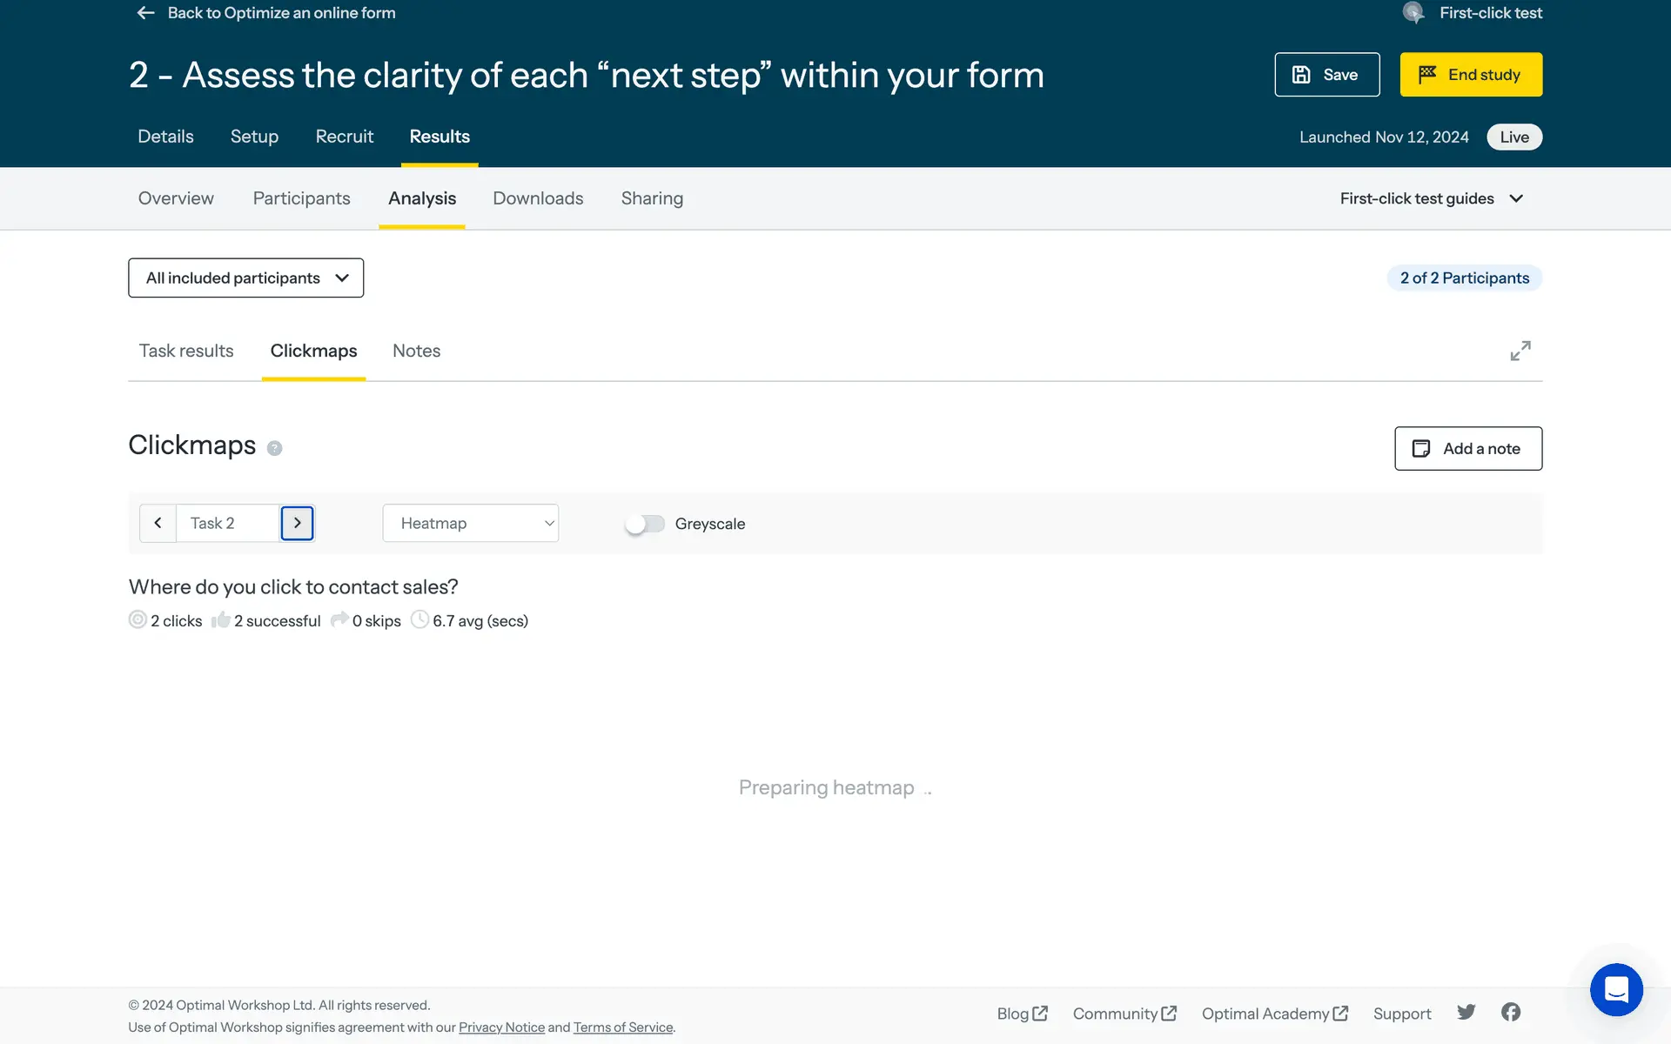This screenshot has width=1671, height=1044.
Task: Switch to the Task results tab
Action: (x=186, y=351)
